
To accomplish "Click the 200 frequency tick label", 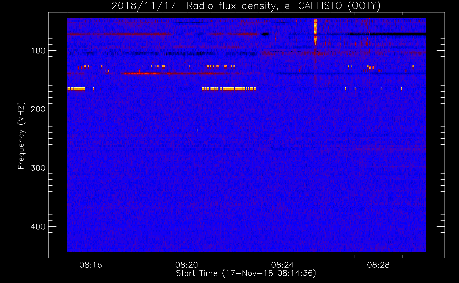I will click(38, 109).
